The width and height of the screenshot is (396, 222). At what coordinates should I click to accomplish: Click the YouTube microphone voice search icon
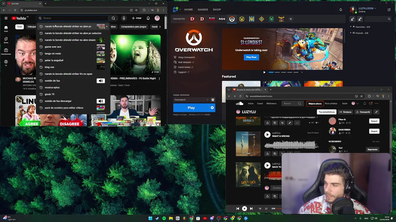(x=124, y=18)
